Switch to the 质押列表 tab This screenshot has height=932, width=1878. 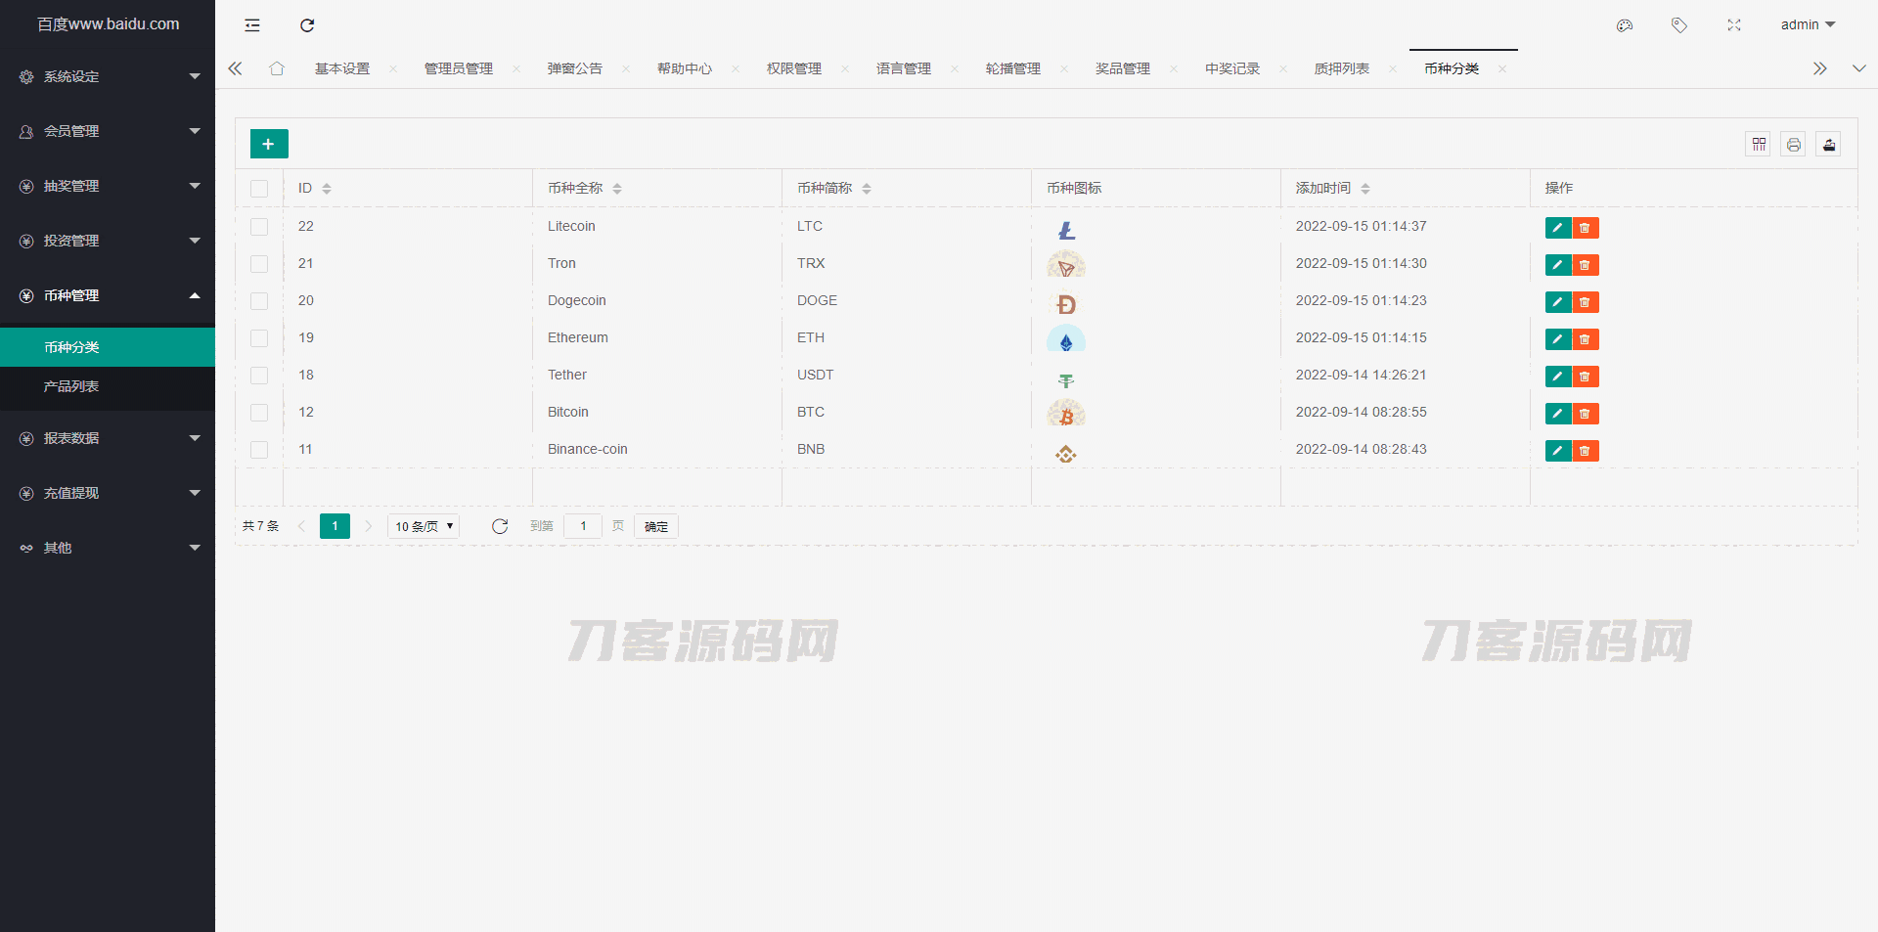(1341, 68)
